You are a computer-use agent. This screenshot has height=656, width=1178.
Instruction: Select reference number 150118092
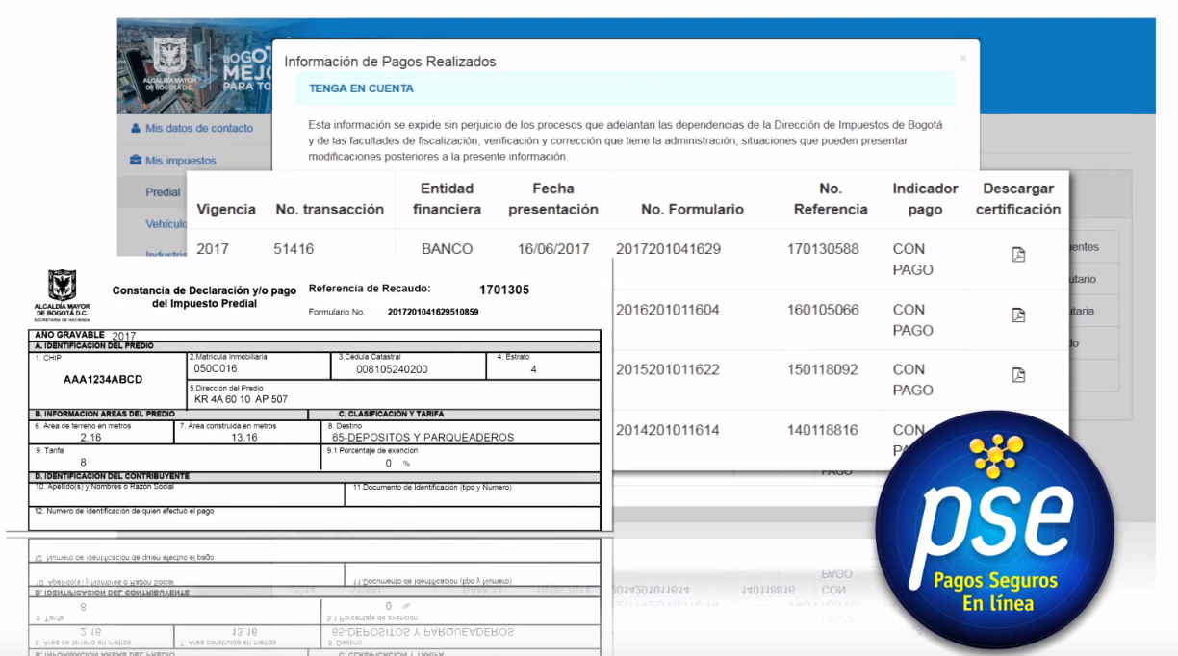(823, 369)
